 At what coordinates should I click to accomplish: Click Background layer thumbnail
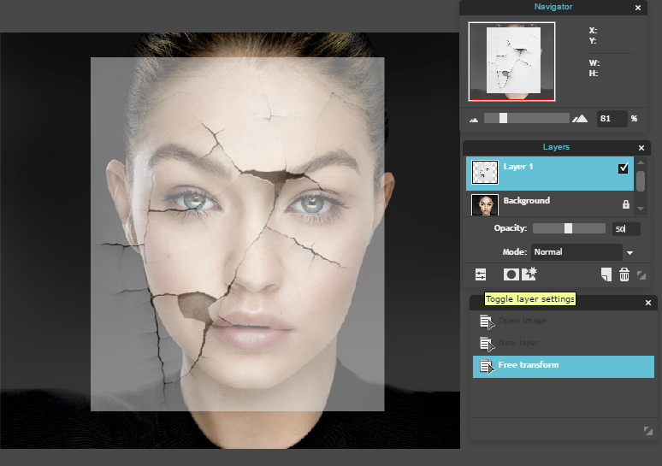pos(485,205)
